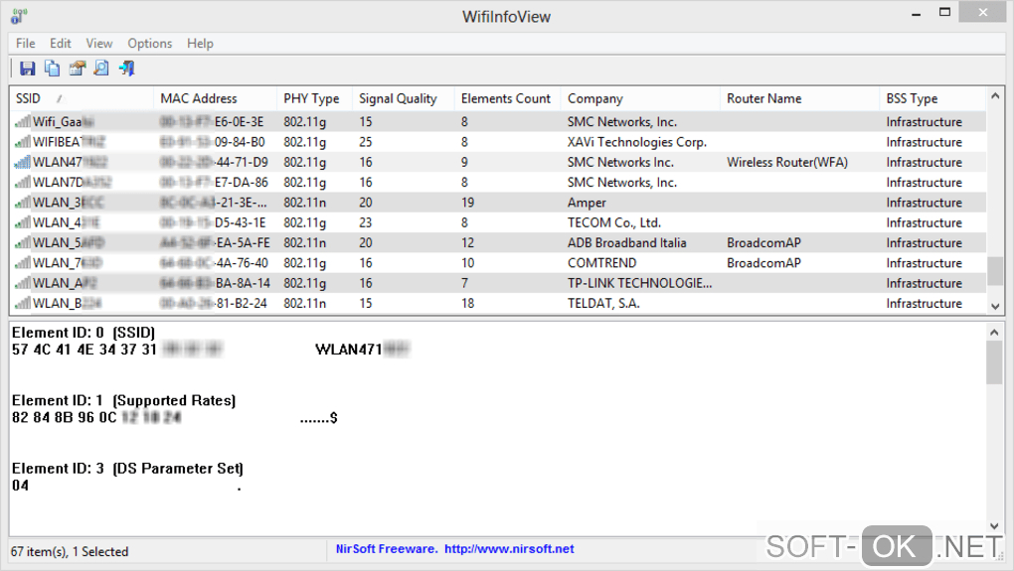
Task: Click 802.11n in the TELDAT row
Action: [304, 303]
